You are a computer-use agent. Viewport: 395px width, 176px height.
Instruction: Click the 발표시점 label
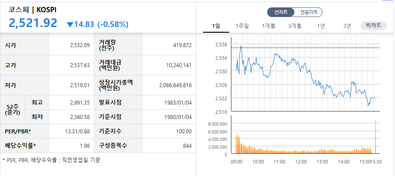click(110, 102)
